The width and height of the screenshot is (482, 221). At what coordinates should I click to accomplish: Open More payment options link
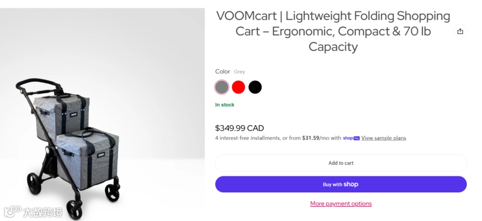click(341, 204)
